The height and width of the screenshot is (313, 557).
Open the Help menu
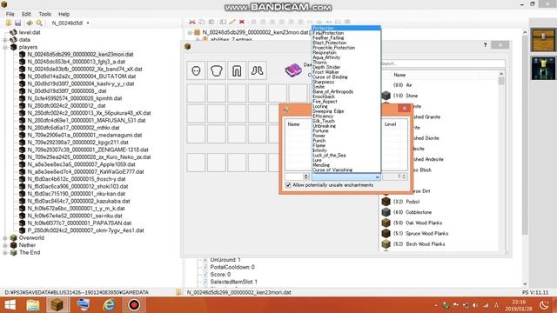[x=64, y=14]
